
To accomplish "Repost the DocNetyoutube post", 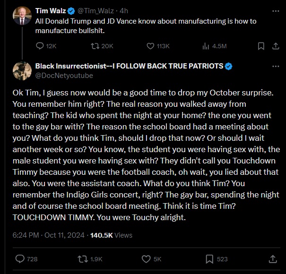I will [x=82, y=258].
